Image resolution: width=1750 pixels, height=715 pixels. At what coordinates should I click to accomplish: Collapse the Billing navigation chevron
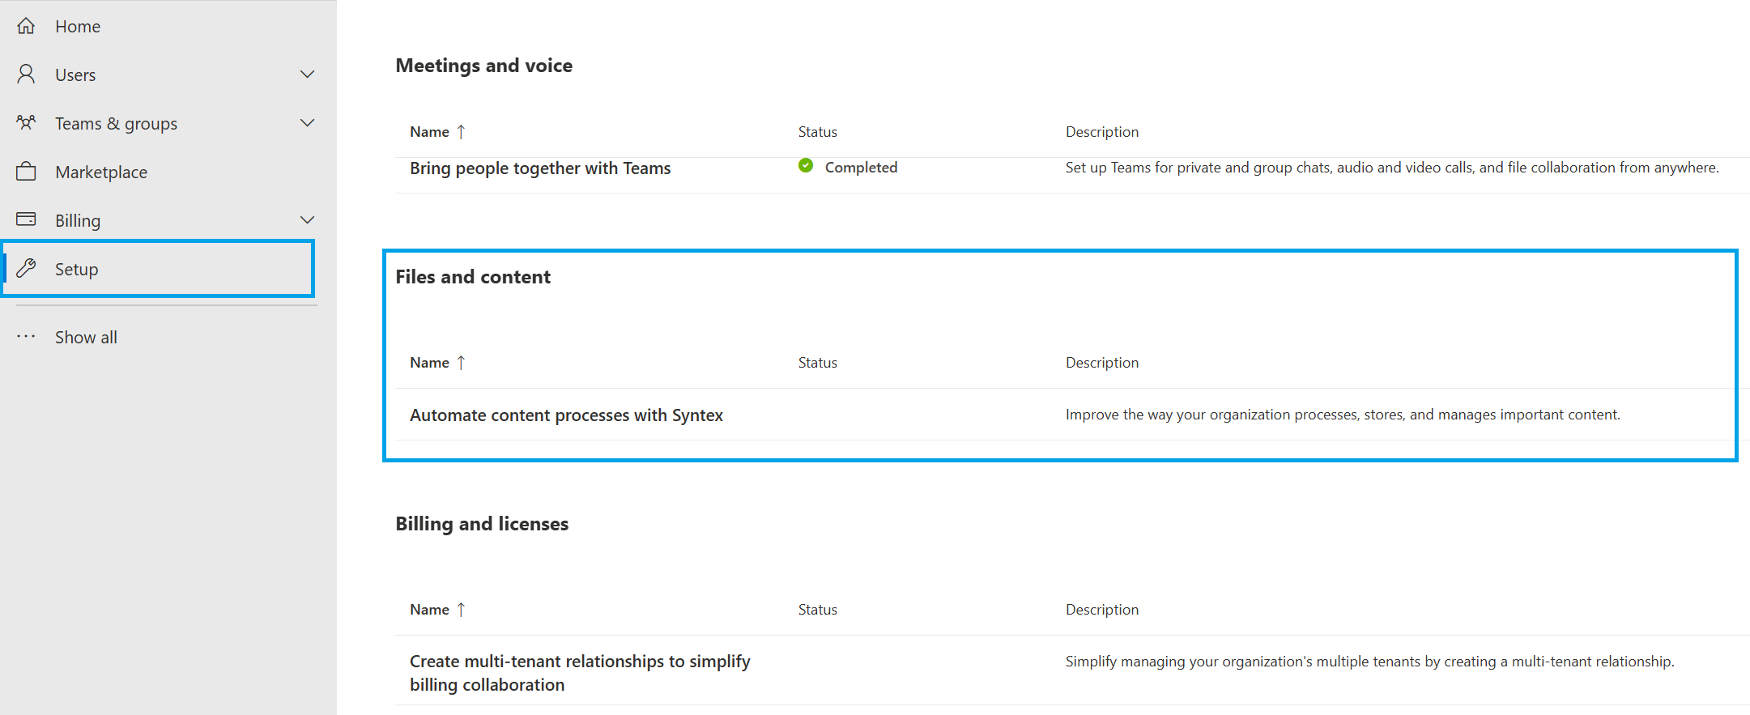point(307,219)
